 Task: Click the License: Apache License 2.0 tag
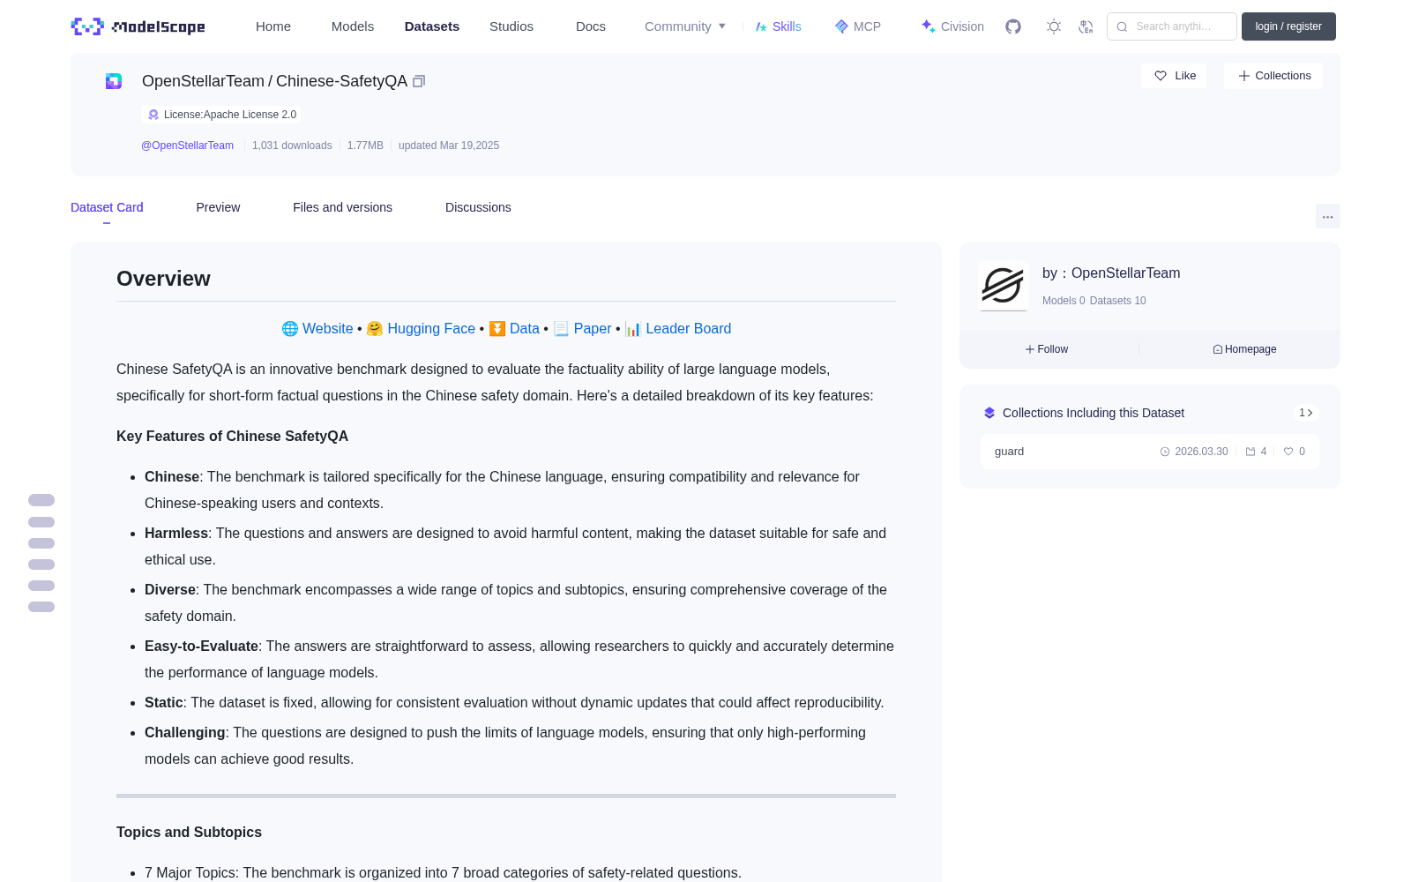click(x=221, y=115)
